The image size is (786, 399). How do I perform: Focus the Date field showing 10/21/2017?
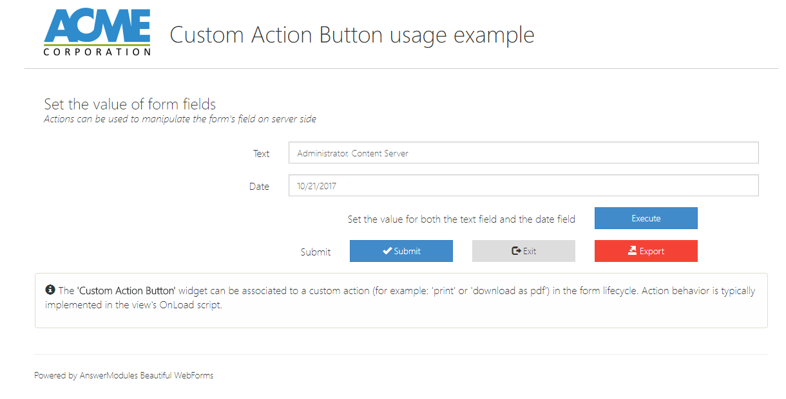[523, 186]
